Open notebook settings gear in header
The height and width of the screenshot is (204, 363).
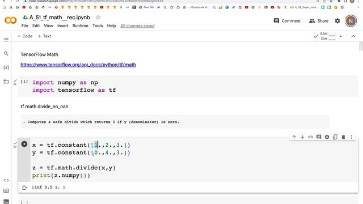coord(337,21)
